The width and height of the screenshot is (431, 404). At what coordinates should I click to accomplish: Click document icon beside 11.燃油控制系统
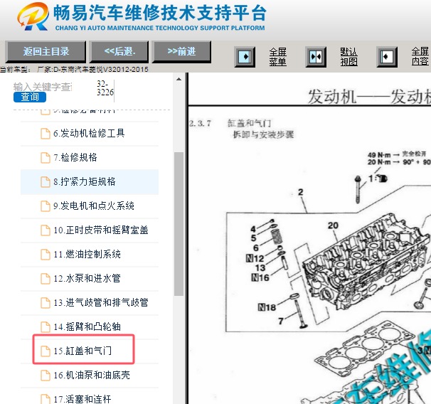[46, 255]
